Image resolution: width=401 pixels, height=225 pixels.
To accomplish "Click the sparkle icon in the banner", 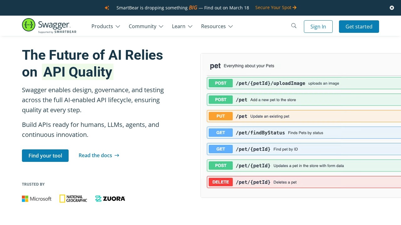I will (x=107, y=8).
